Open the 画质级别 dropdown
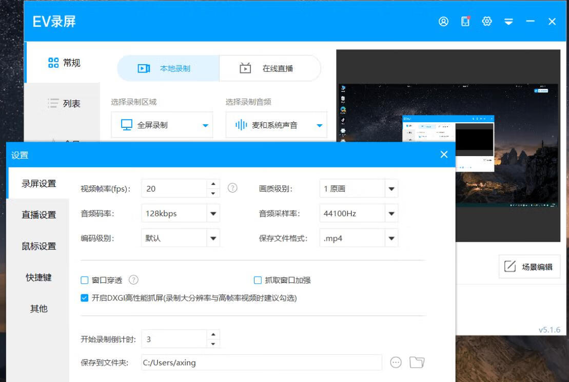 click(390, 188)
